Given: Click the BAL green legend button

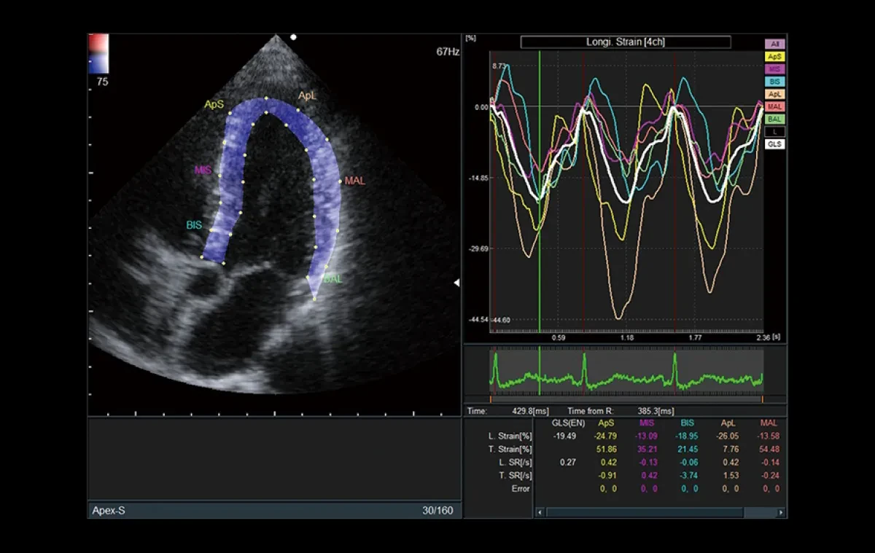Looking at the screenshot, I should pyautogui.click(x=774, y=119).
